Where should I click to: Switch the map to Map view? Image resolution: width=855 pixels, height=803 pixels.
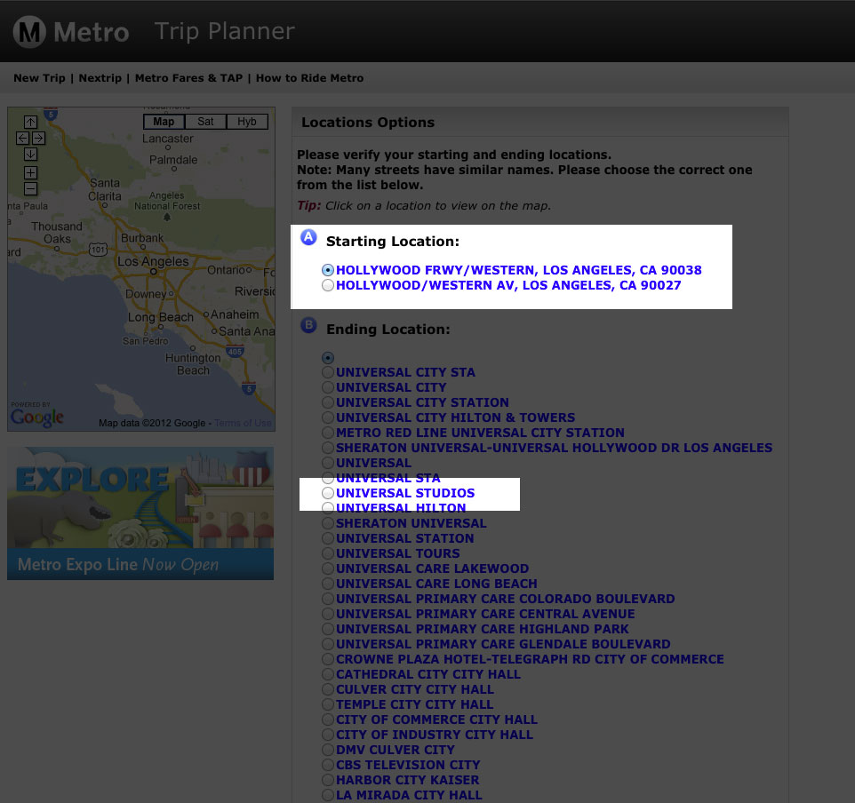pos(164,122)
